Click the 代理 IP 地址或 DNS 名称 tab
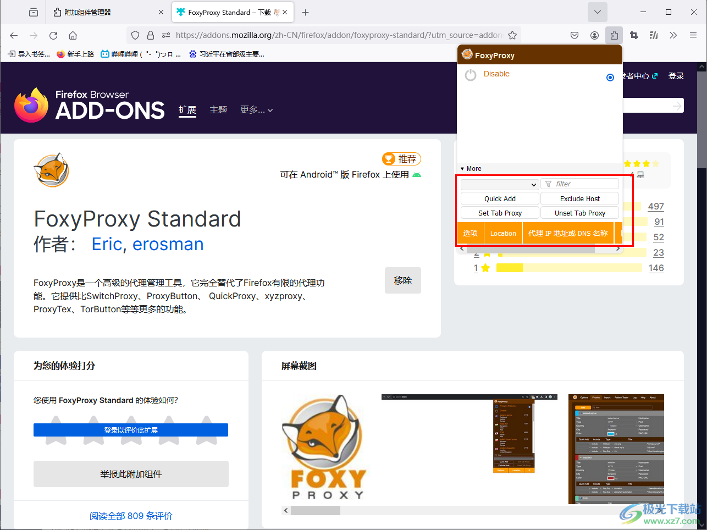This screenshot has width=707, height=530. coord(568,233)
